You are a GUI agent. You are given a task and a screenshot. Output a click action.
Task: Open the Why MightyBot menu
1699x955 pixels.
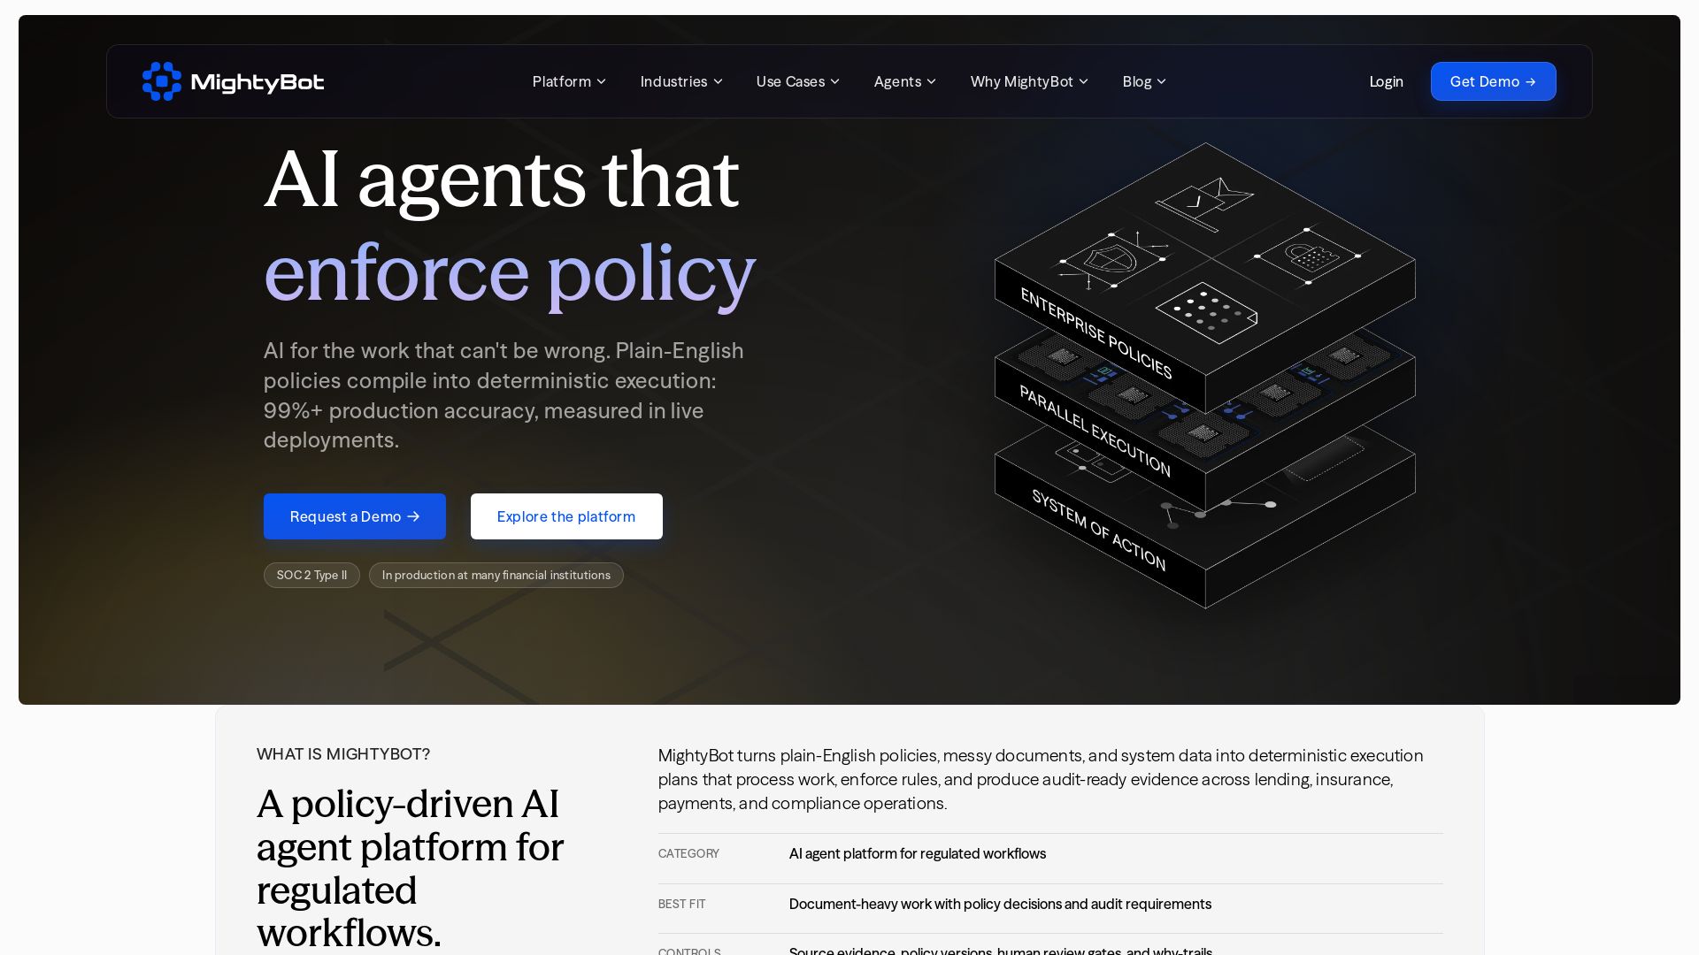1029,81
